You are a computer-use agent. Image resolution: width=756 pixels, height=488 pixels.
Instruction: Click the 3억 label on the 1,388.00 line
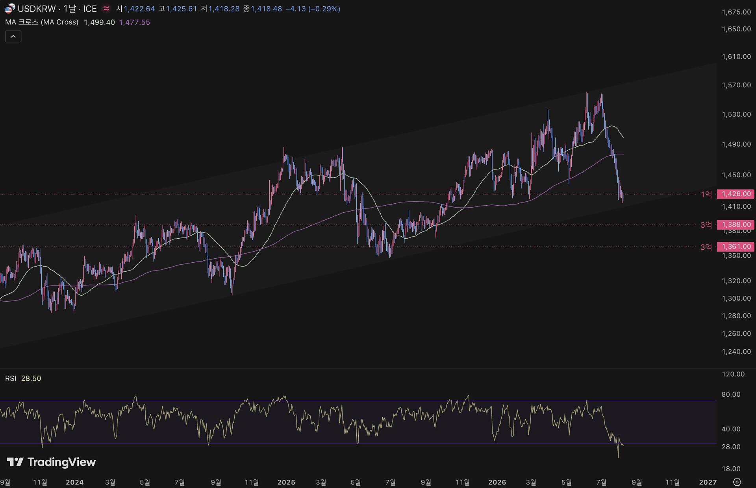[706, 225]
